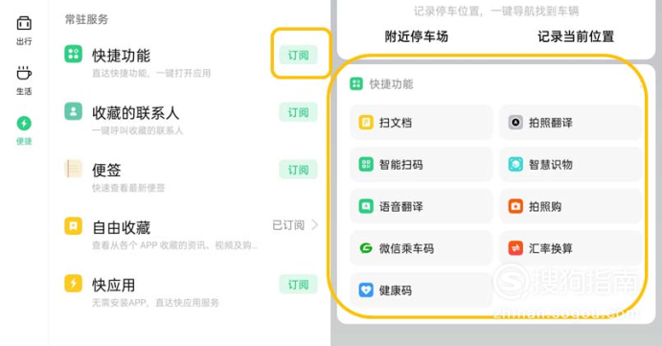Subscribe to 快捷功能 with 订阅 button
The height and width of the screenshot is (346, 662).
point(298,55)
